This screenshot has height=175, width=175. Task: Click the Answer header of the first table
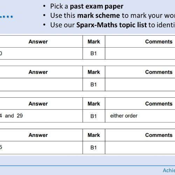(x=38, y=42)
